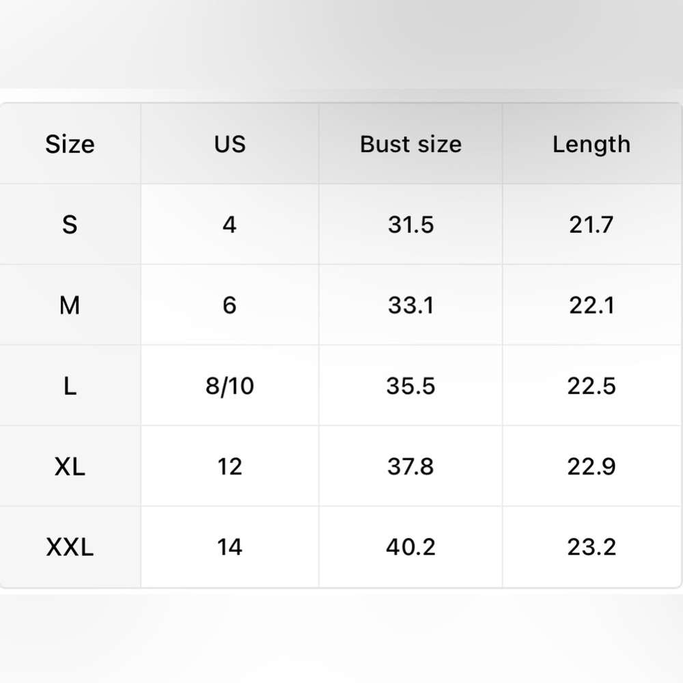Viewport: 683px width, 683px height.
Task: Click length value 23.2
Action: coord(591,547)
